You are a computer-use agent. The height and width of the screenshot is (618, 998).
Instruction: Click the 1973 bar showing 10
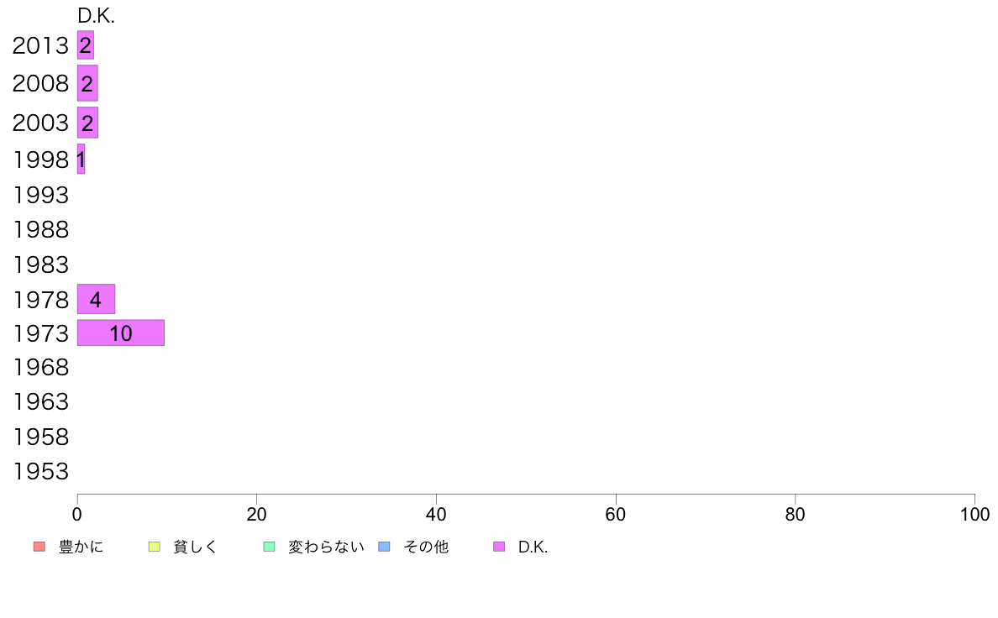tap(121, 333)
